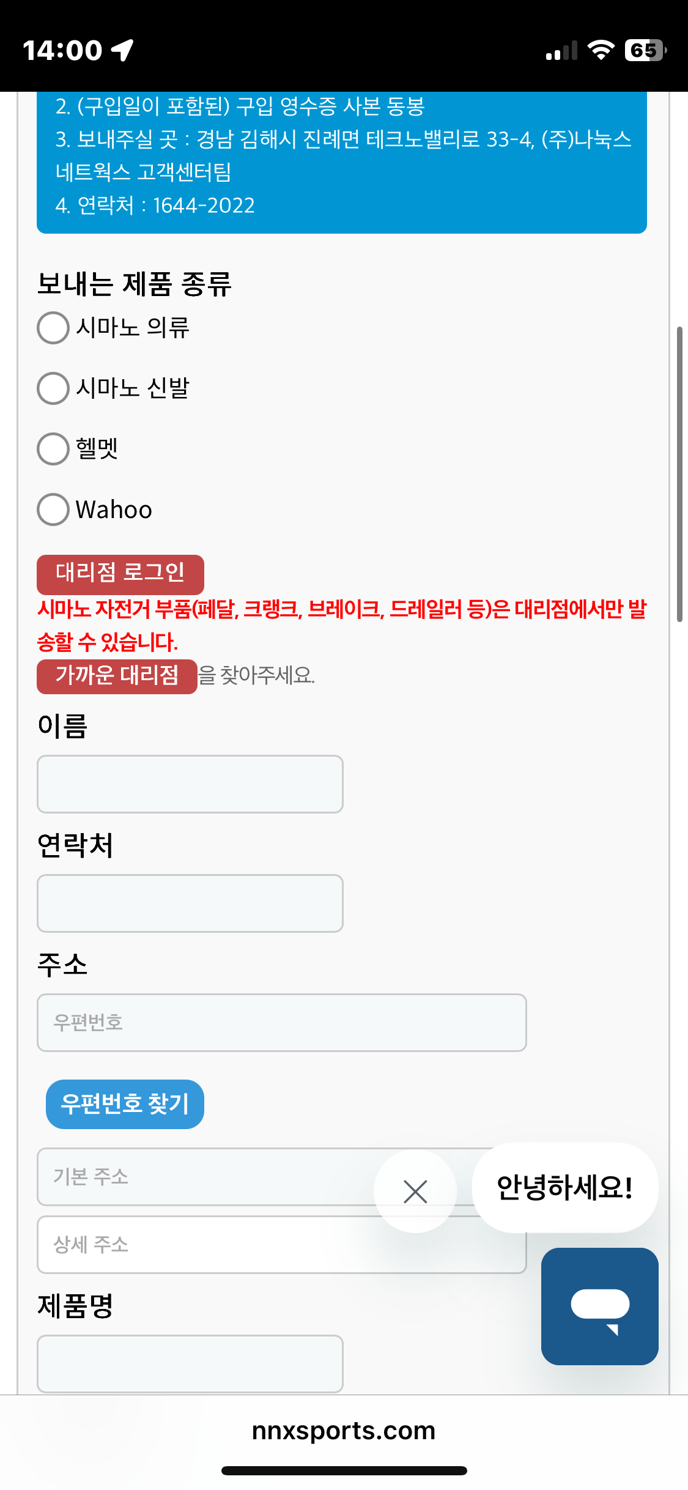688x1490 pixels.
Task: Focus the 제품명 input field
Action: click(x=190, y=1363)
